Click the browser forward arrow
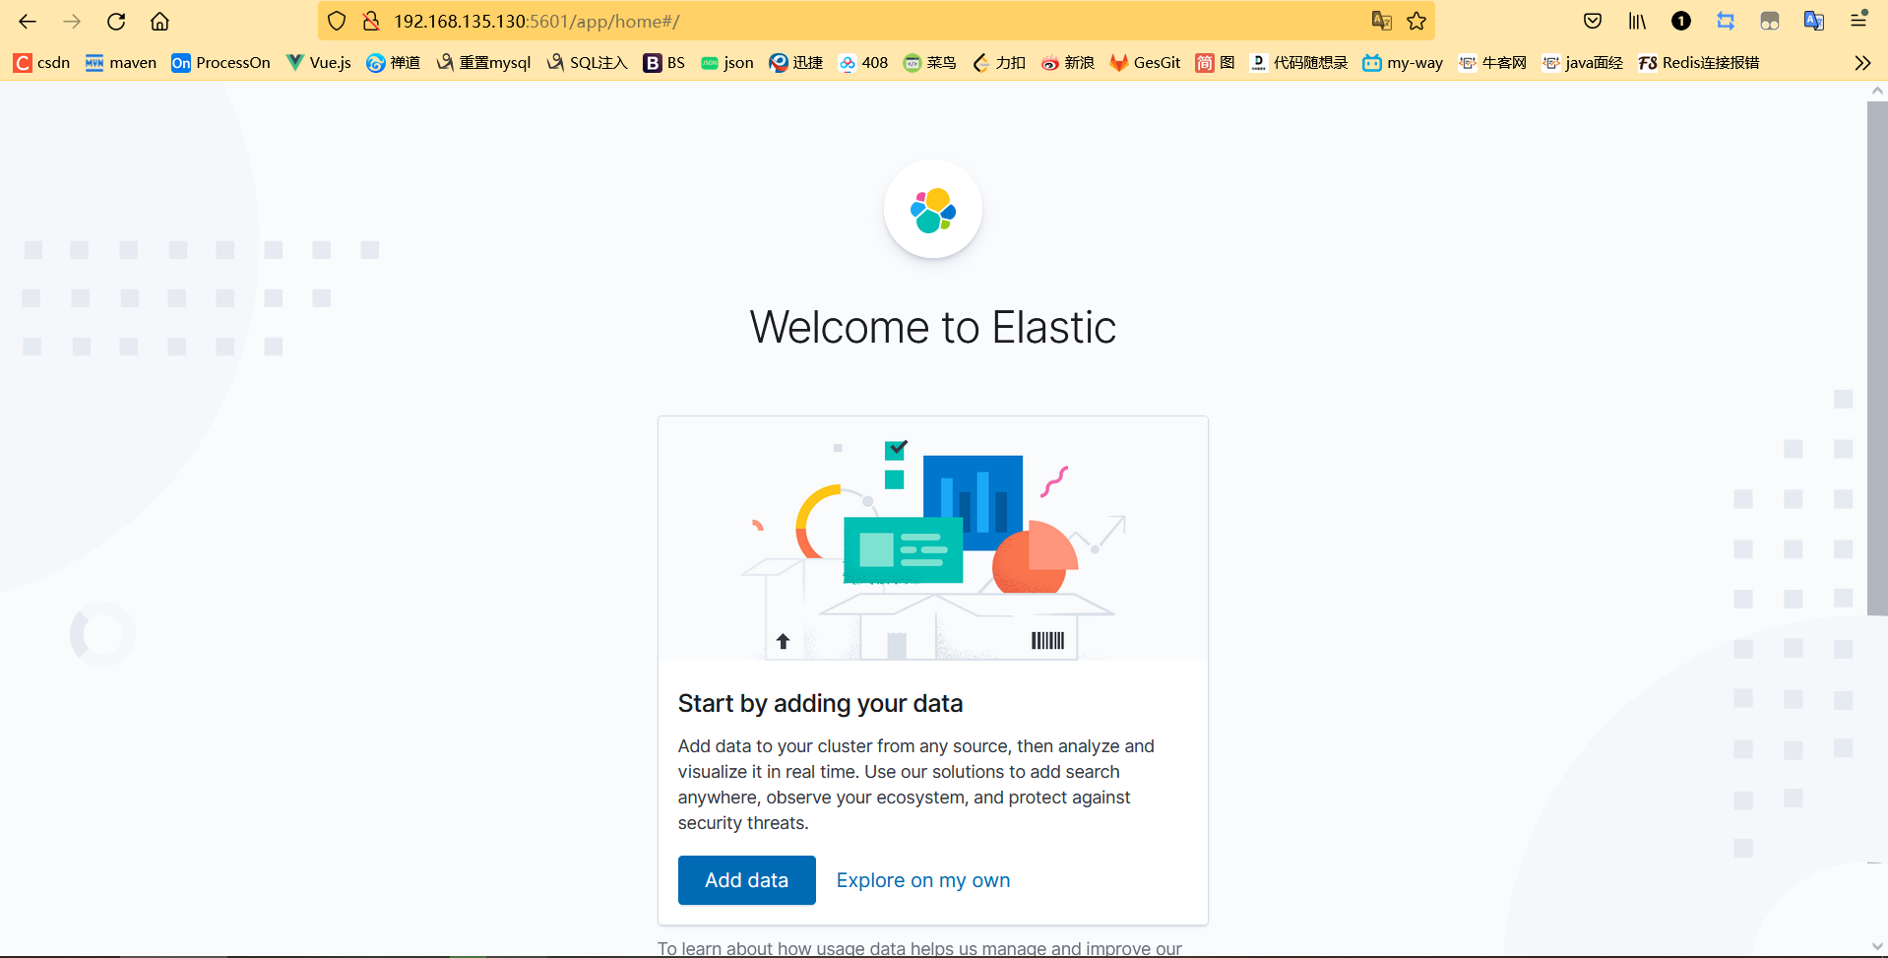The image size is (1888, 958). (72, 21)
